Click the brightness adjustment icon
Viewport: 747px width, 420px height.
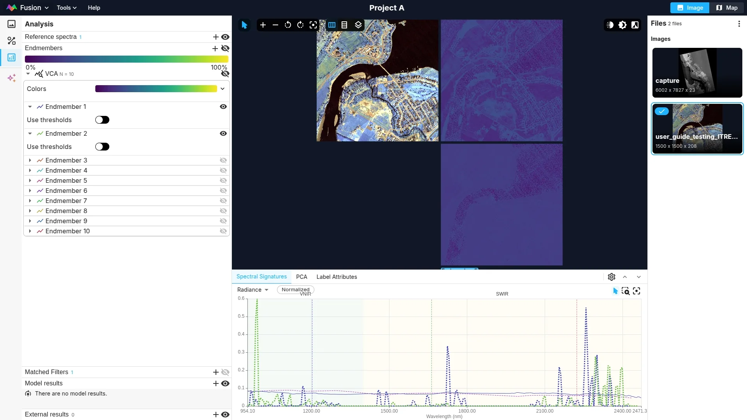tap(622, 25)
